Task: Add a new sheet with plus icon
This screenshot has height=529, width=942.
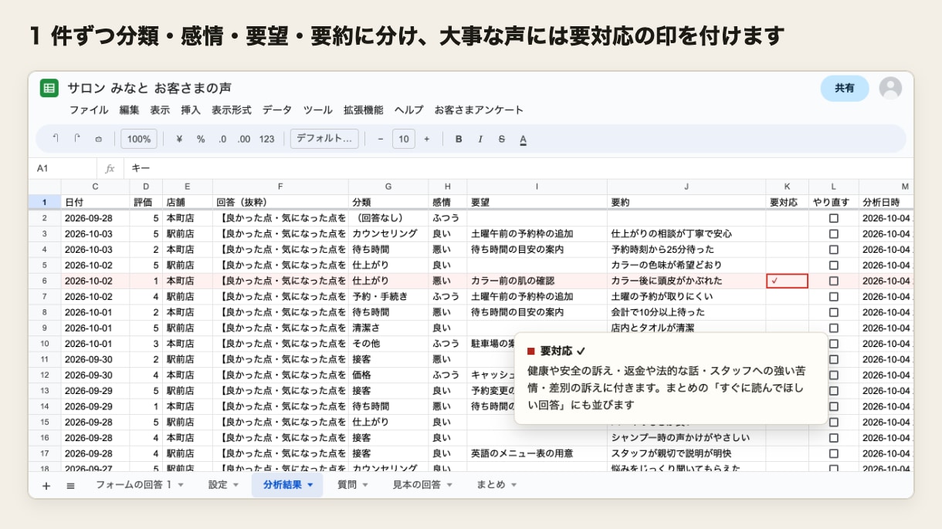Action: point(46,485)
